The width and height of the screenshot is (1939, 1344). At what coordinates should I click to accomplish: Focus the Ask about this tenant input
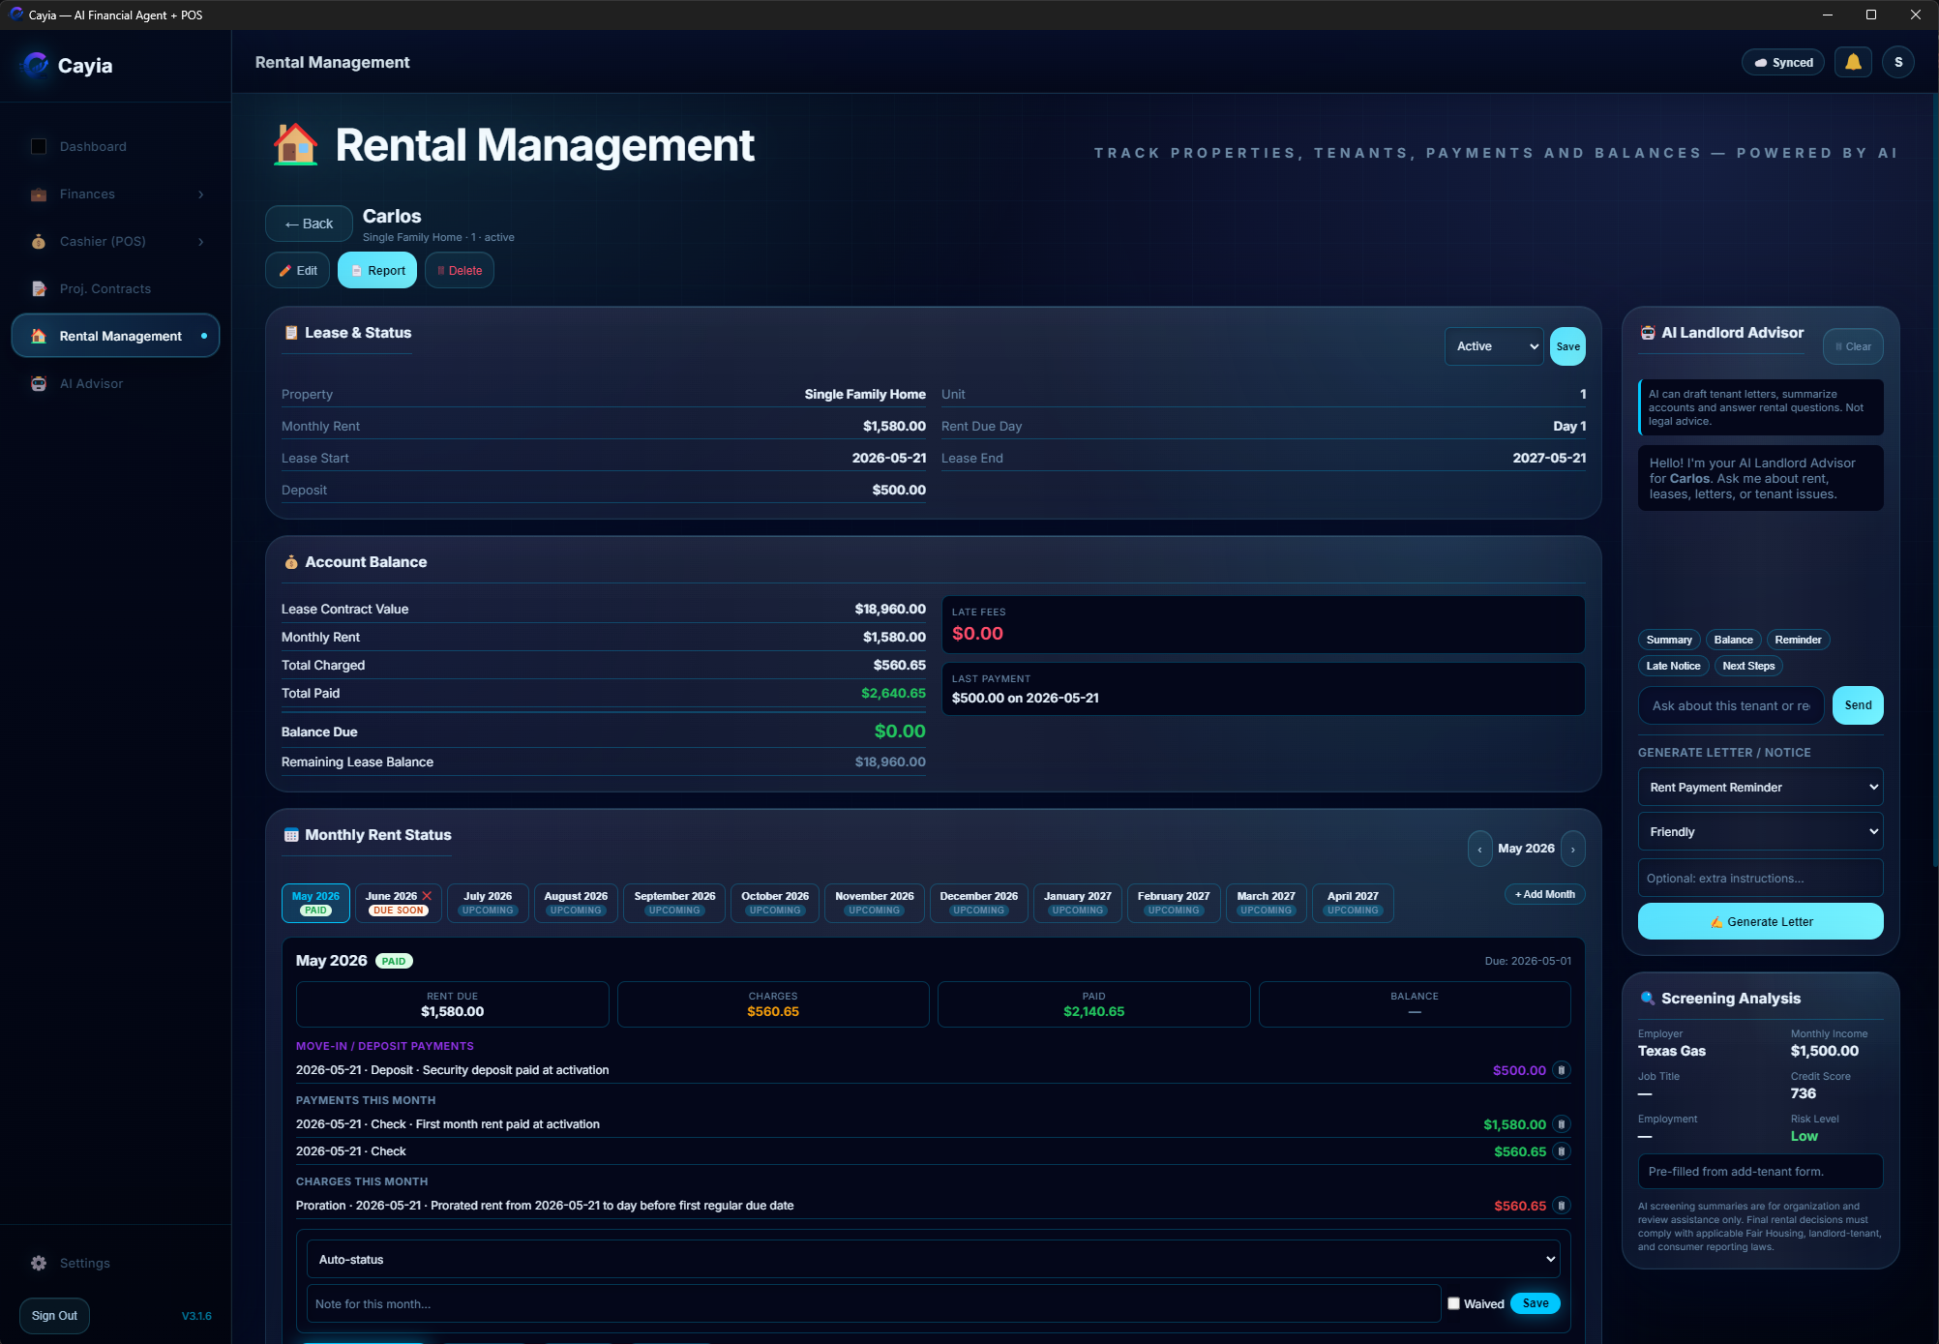[x=1730, y=705]
